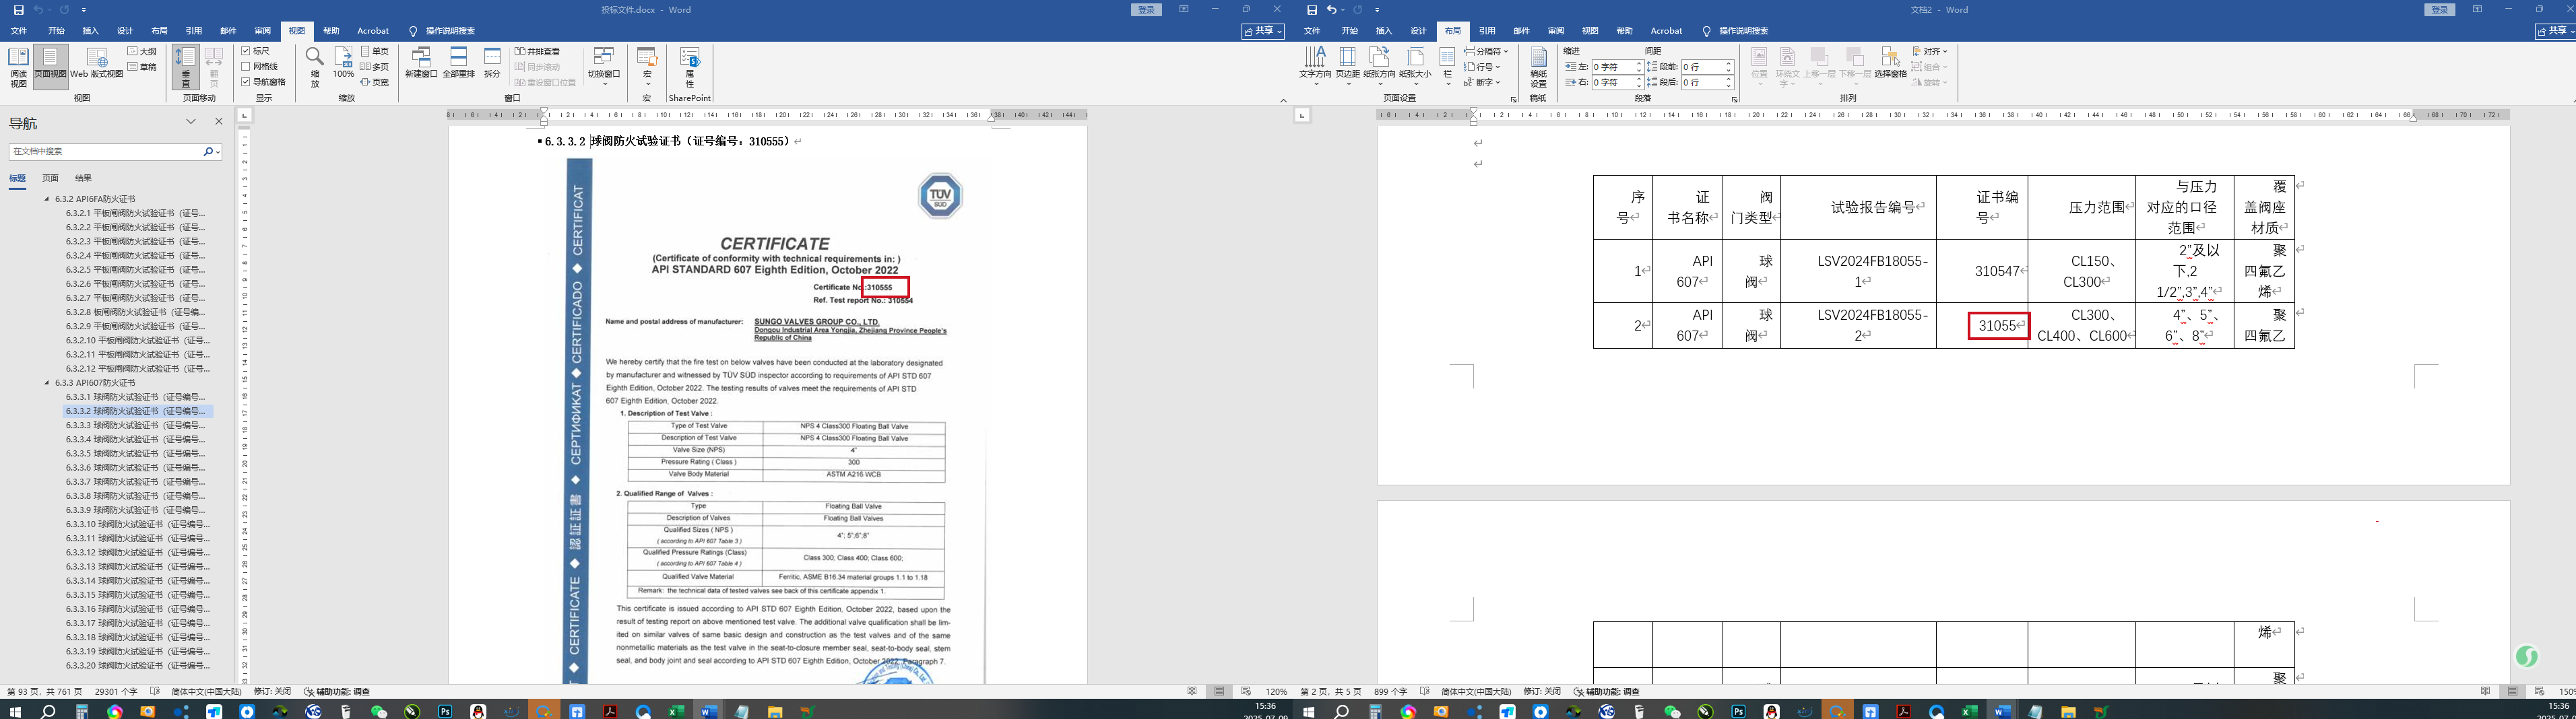Open 选择窗格 selection pane in 文档2

[1890, 63]
